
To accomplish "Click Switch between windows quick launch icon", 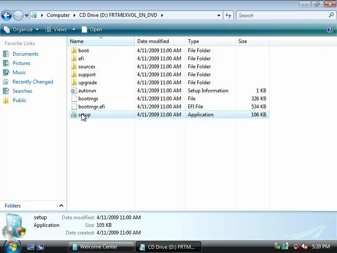I will 40,247.
